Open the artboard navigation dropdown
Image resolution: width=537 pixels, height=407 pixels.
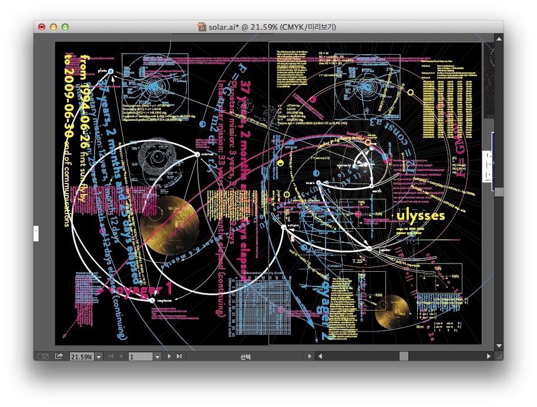(x=157, y=356)
